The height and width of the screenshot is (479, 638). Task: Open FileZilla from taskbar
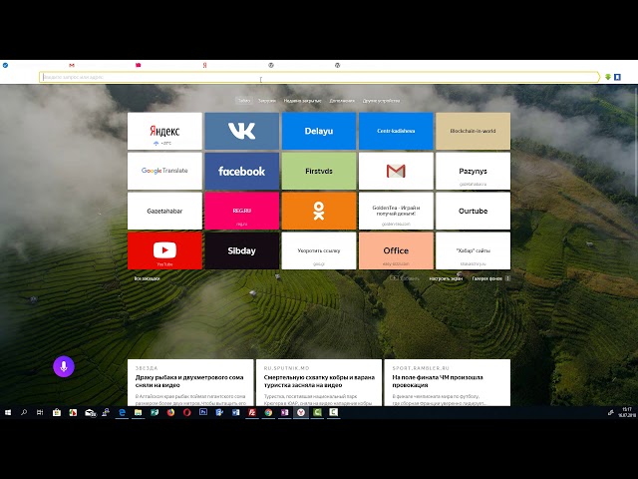[x=252, y=412]
